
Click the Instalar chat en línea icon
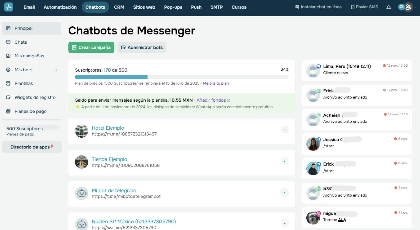297,7
